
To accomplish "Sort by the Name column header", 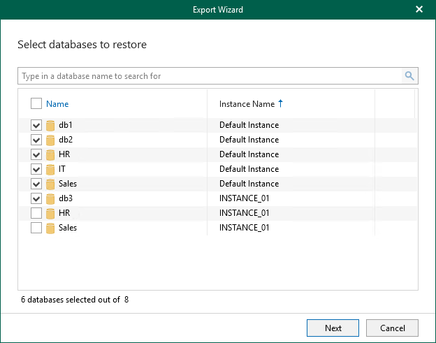I will (57, 104).
